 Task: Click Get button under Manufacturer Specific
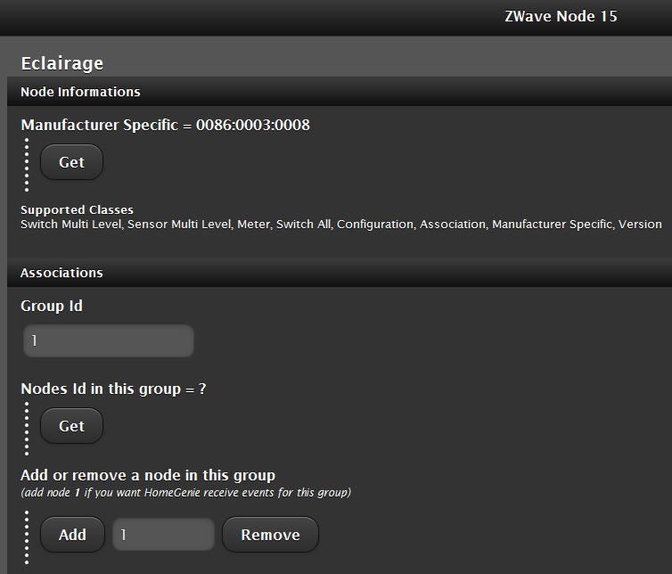[x=71, y=162]
